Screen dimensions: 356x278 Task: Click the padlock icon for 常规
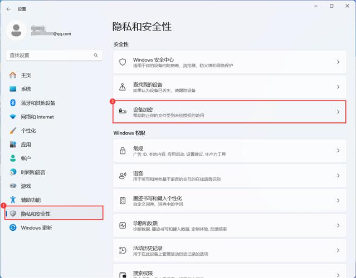123,151
